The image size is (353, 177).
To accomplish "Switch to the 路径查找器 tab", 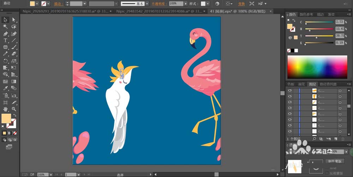I will 328,84.
